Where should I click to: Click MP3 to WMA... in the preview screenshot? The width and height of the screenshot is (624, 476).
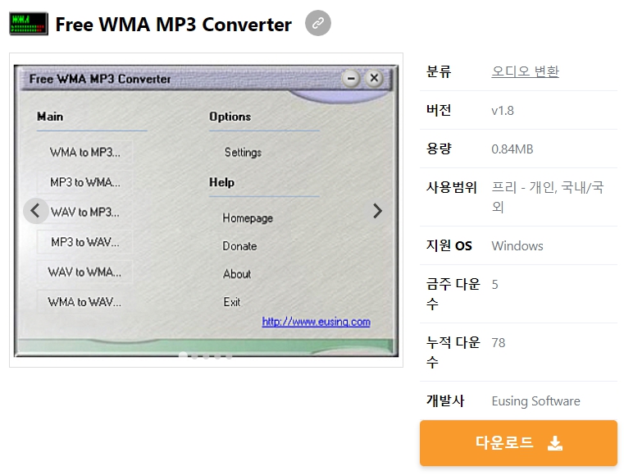click(84, 182)
